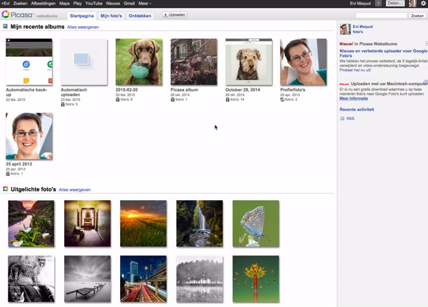Open the Meer informatie link
Screen dimensions: 428x307
point(354,99)
